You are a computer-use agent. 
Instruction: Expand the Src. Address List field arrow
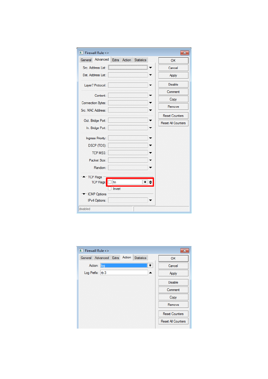(x=151, y=68)
